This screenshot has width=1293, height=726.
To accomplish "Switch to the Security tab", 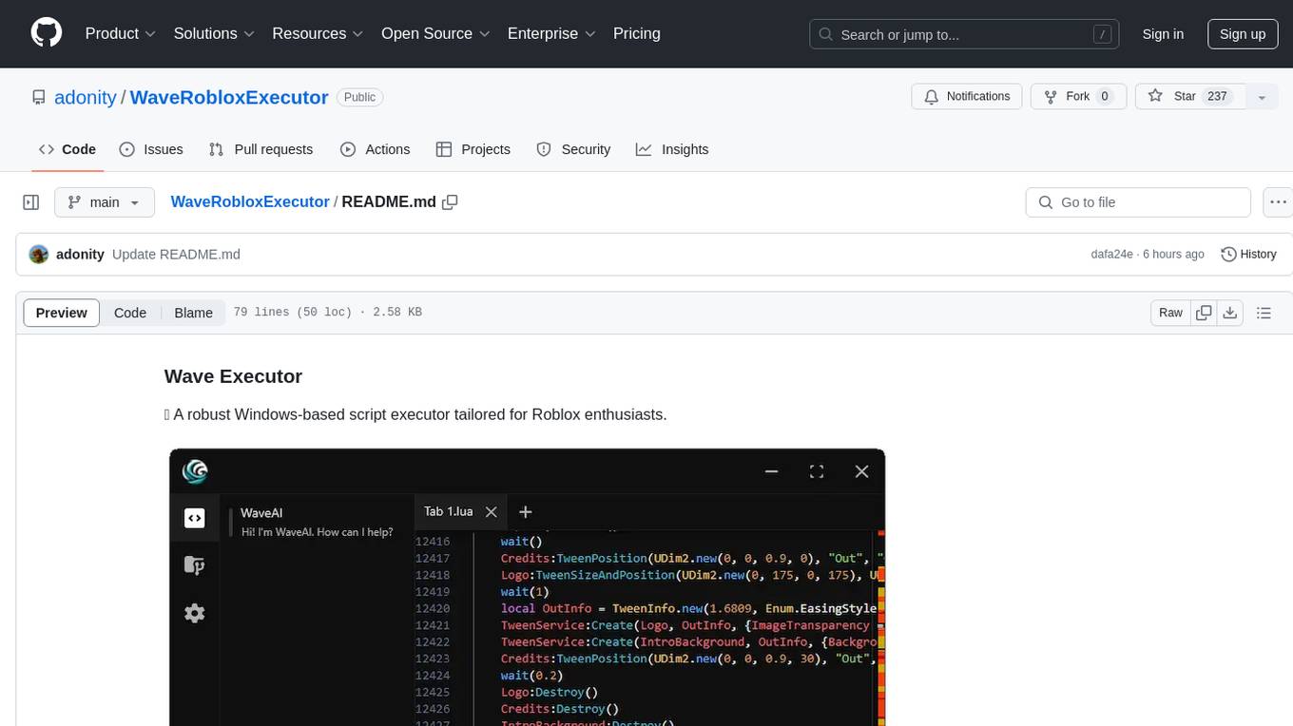I will point(573,149).
